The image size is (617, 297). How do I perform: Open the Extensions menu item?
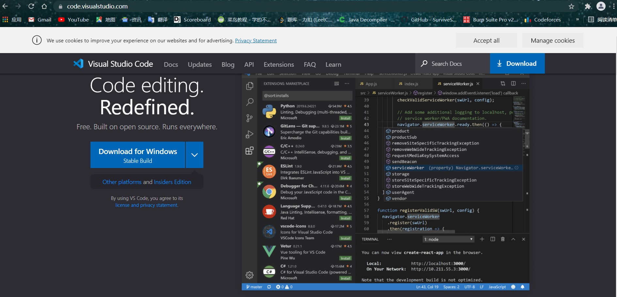tap(279, 64)
